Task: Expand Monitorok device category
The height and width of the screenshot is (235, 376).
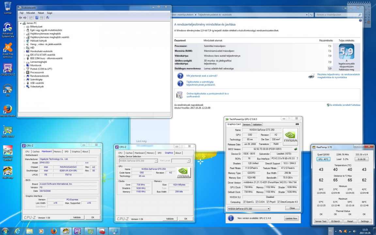Action: (x=24, y=66)
